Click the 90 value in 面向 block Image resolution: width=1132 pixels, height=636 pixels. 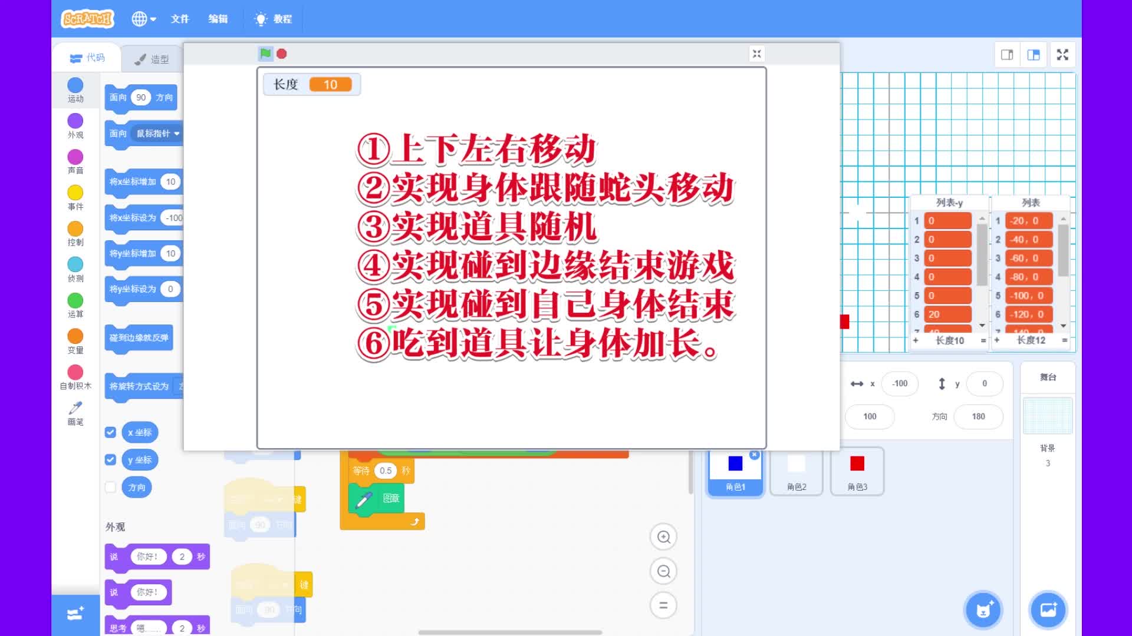[141, 98]
